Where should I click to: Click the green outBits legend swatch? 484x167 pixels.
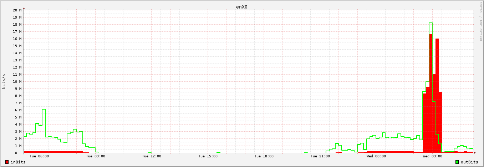[x=457, y=162]
